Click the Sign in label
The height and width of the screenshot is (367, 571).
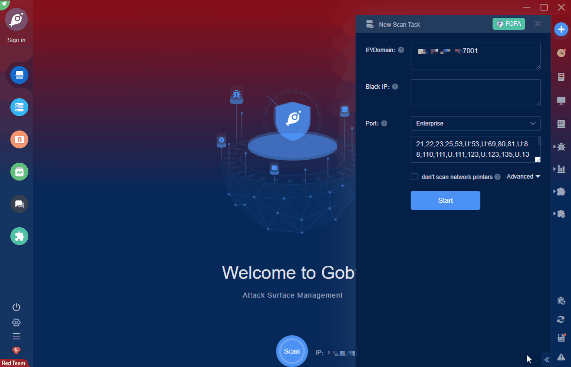point(16,40)
